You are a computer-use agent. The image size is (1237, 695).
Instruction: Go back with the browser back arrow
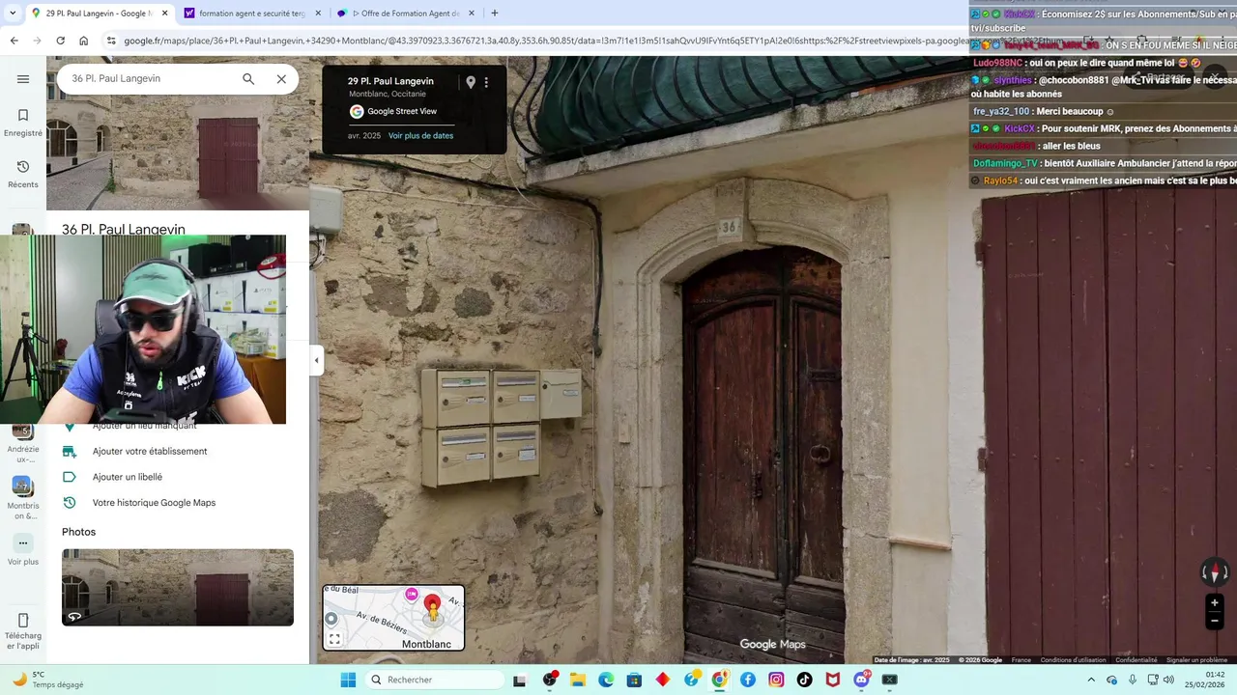coord(14,41)
